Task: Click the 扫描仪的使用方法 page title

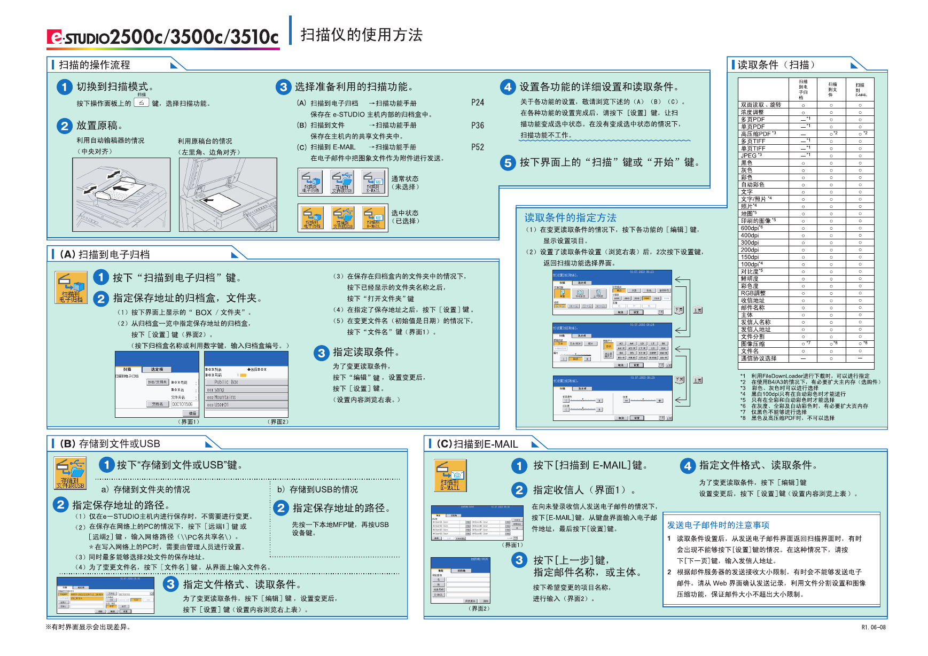Action: pos(361,35)
